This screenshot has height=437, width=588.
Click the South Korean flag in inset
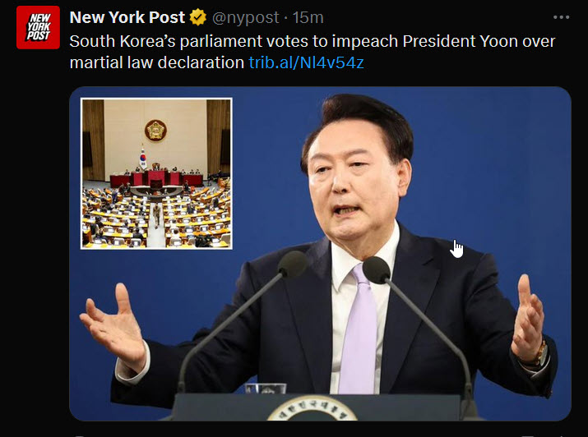143,158
